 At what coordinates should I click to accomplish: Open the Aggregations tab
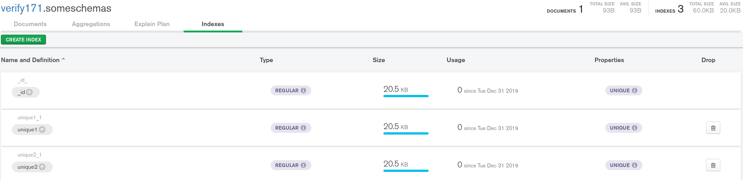91,24
